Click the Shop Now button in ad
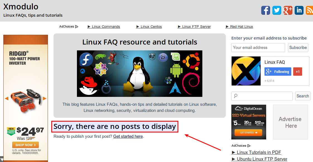This screenshot has width=313, height=162. (25, 145)
